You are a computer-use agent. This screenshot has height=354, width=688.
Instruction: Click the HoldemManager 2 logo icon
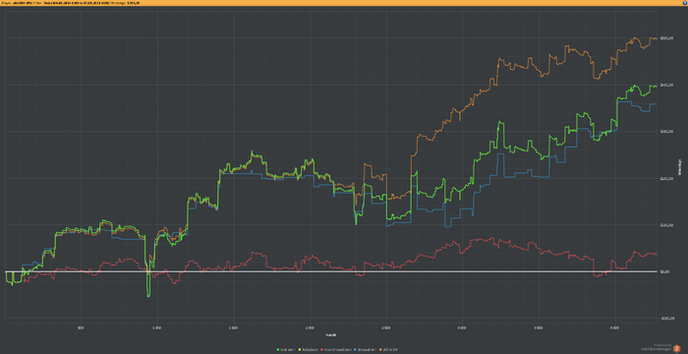[x=676, y=348]
